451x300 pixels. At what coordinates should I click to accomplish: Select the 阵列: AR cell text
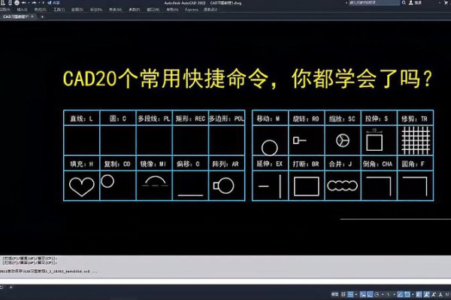[225, 164]
